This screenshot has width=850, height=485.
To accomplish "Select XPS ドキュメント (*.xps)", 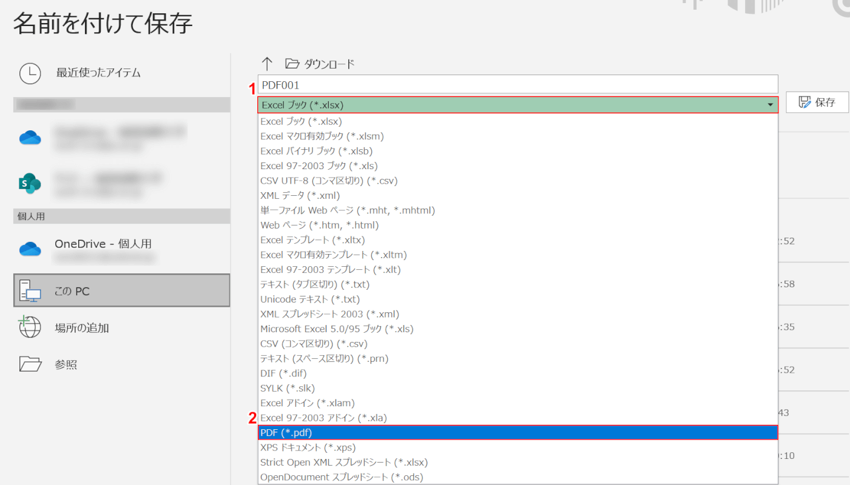I will 518,447.
